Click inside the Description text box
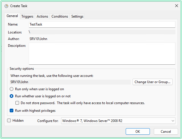 click(x=102, y=54)
